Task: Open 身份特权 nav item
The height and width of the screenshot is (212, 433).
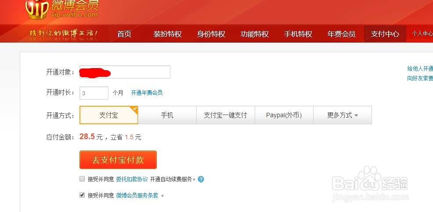Action: [x=211, y=34]
